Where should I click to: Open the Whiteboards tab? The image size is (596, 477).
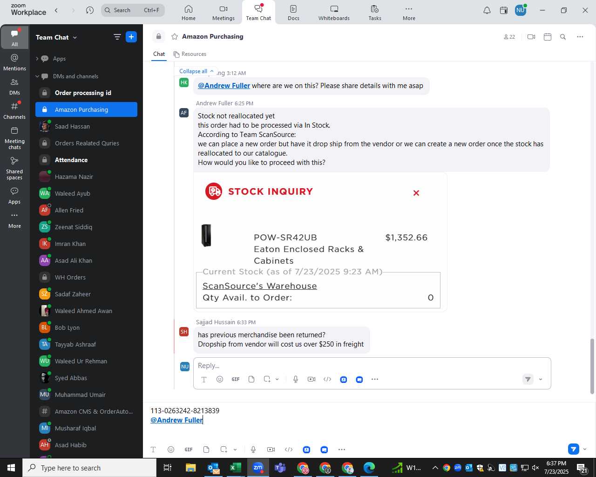coord(334,13)
